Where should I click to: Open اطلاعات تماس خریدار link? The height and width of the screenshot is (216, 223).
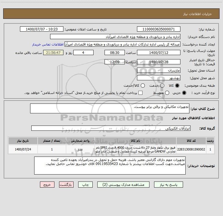pos(48,44)
